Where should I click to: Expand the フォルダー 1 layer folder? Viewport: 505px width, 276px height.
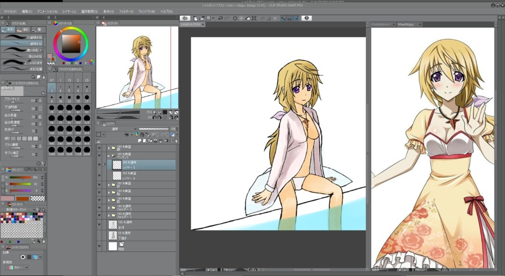point(109,216)
